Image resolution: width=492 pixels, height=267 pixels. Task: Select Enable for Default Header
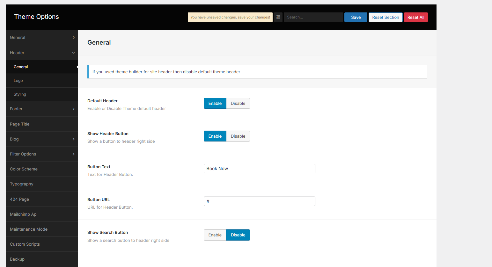click(215, 104)
